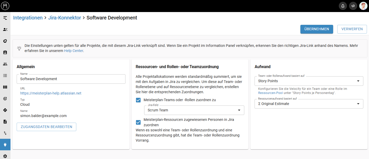Image resolution: width=369 pixels, height=159 pixels.
Task: Open the badge/assignment sidebar icon
Action: pos(5,52)
